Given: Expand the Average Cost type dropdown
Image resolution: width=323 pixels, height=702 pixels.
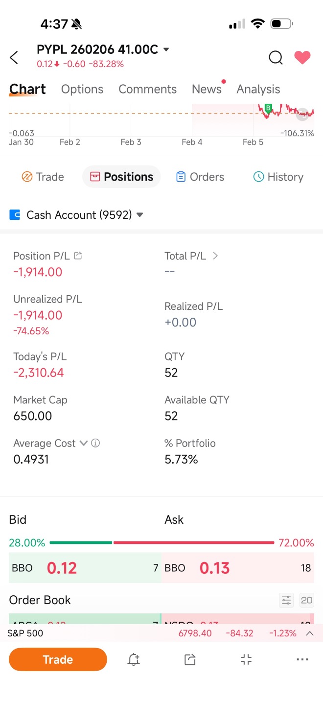Looking at the screenshot, I should tap(84, 443).
